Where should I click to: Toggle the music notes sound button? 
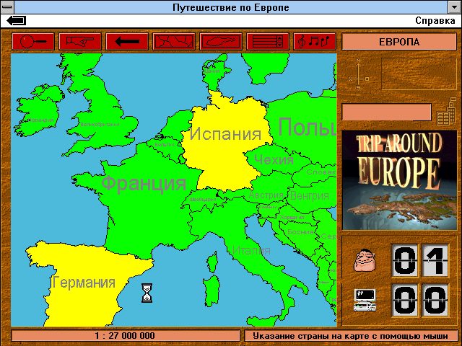point(315,42)
